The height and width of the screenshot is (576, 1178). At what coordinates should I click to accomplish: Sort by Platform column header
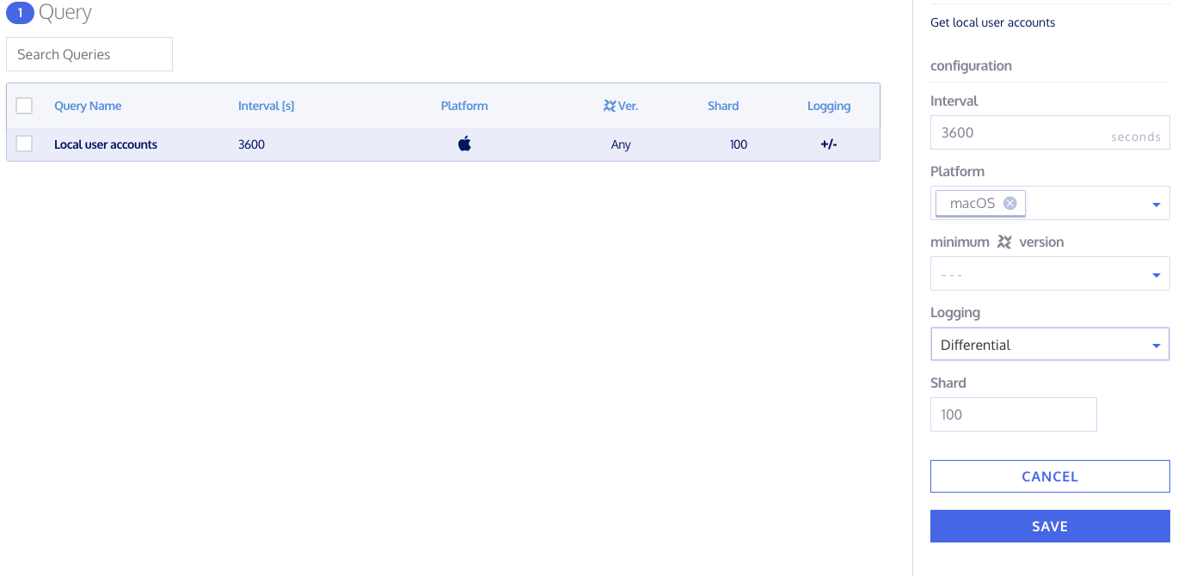coord(464,106)
